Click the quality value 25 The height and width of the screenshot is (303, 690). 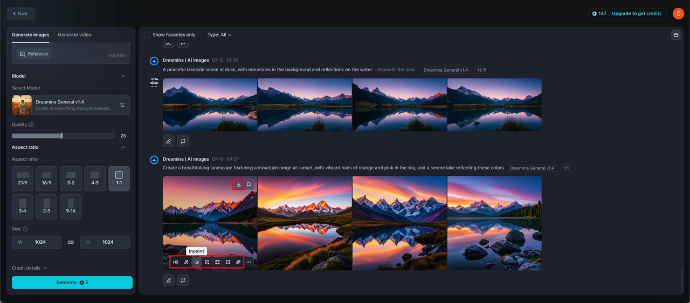pos(123,136)
